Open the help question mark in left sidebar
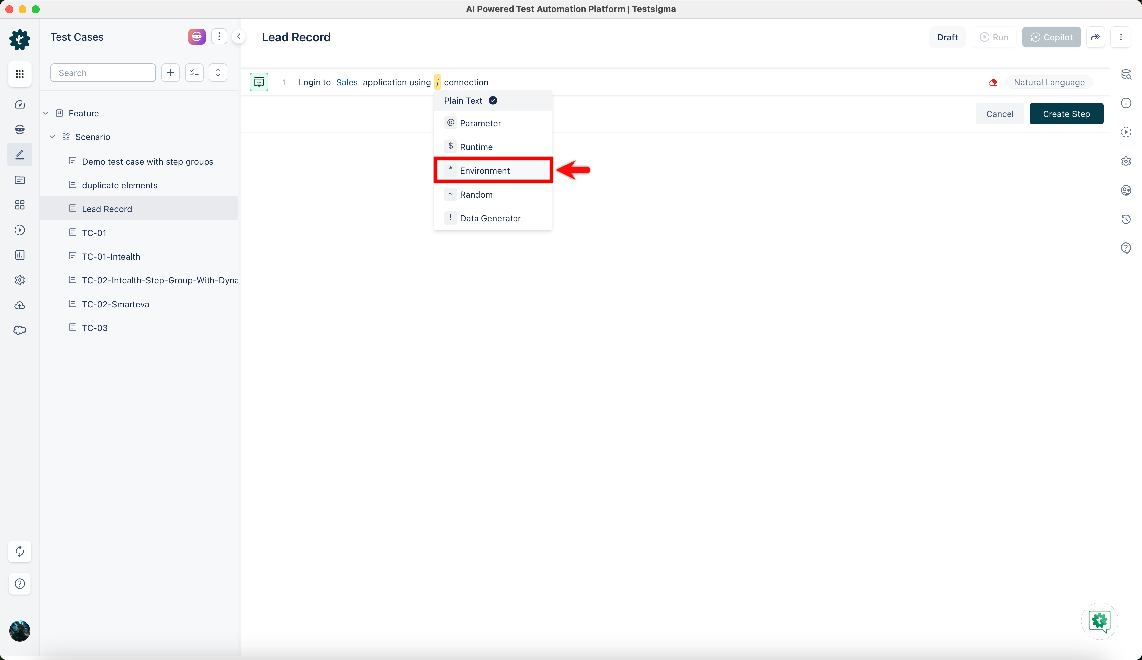Viewport: 1142px width, 660px height. tap(19, 583)
